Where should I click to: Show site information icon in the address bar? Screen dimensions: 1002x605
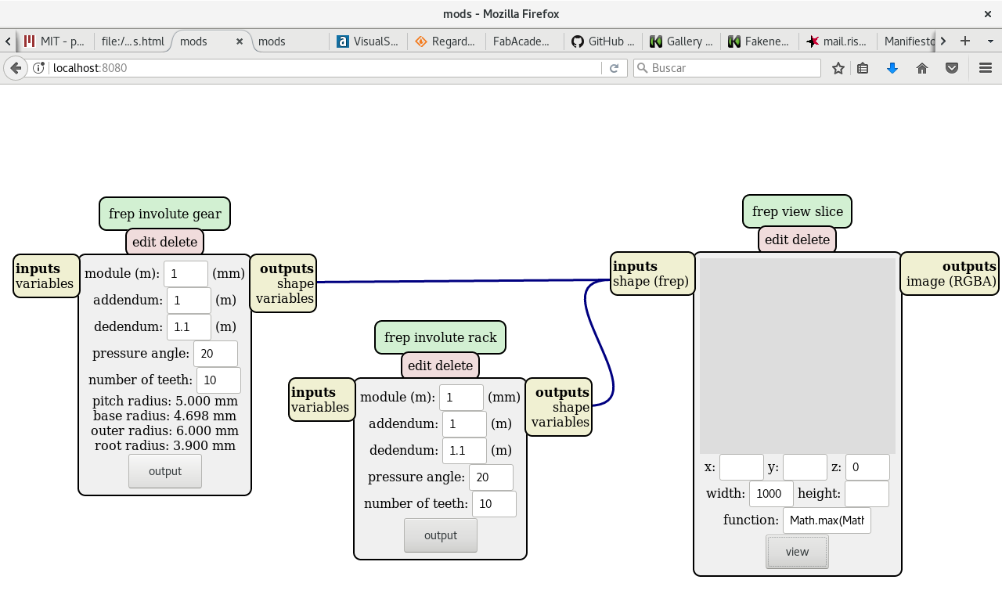pos(38,68)
